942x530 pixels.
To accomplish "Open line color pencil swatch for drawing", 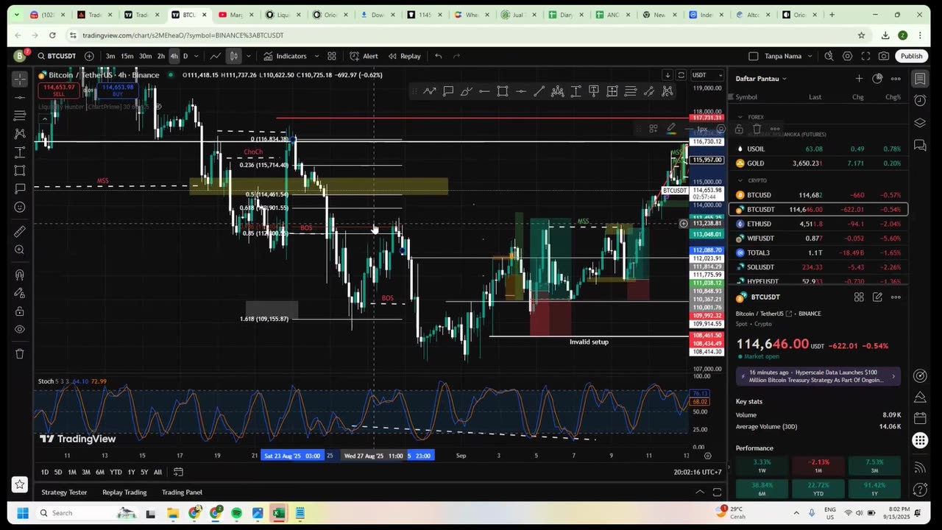I will pyautogui.click(x=671, y=129).
